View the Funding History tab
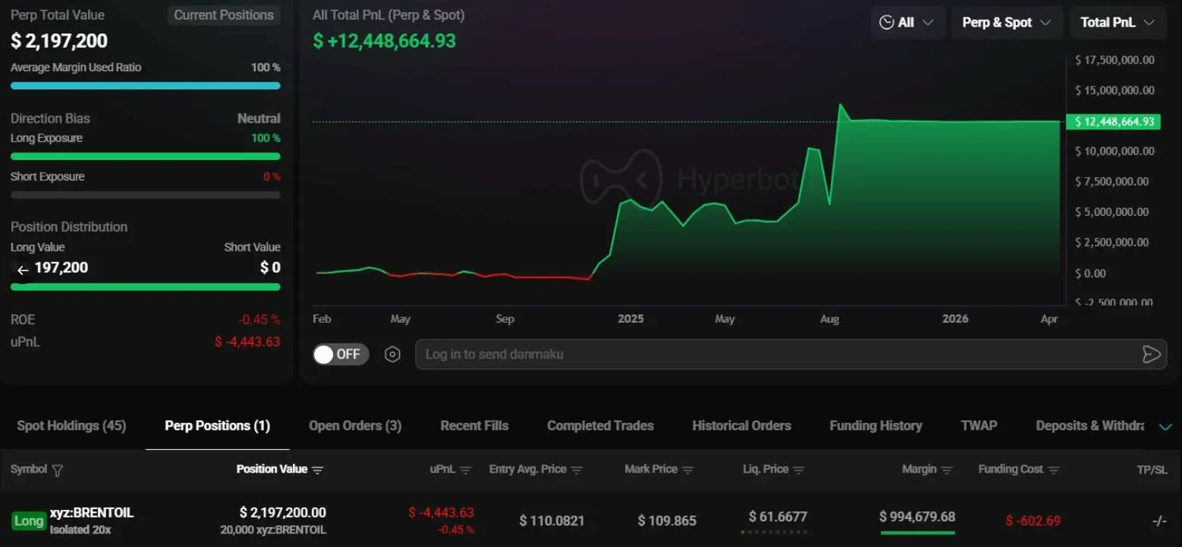 [875, 426]
